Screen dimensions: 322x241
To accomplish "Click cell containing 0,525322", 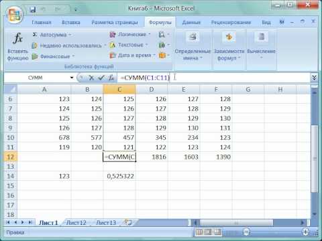I will [x=119, y=176].
